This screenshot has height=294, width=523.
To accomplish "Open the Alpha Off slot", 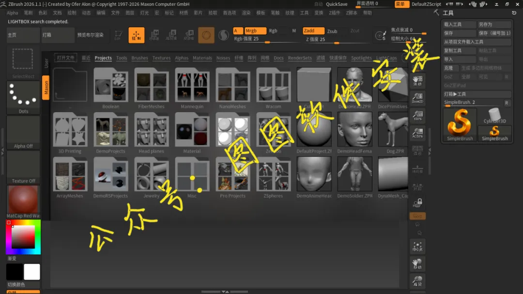I will (23, 132).
